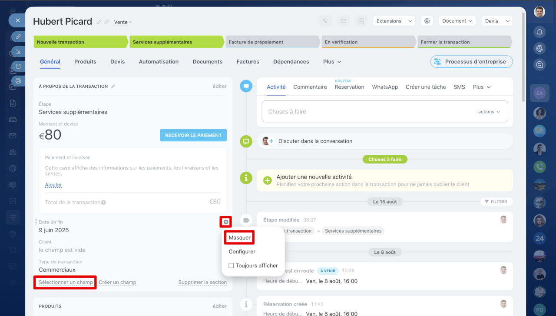Screen dimensions: 556x316
Task: Click the notification bell icon in right sidebar
Action: click(x=539, y=32)
